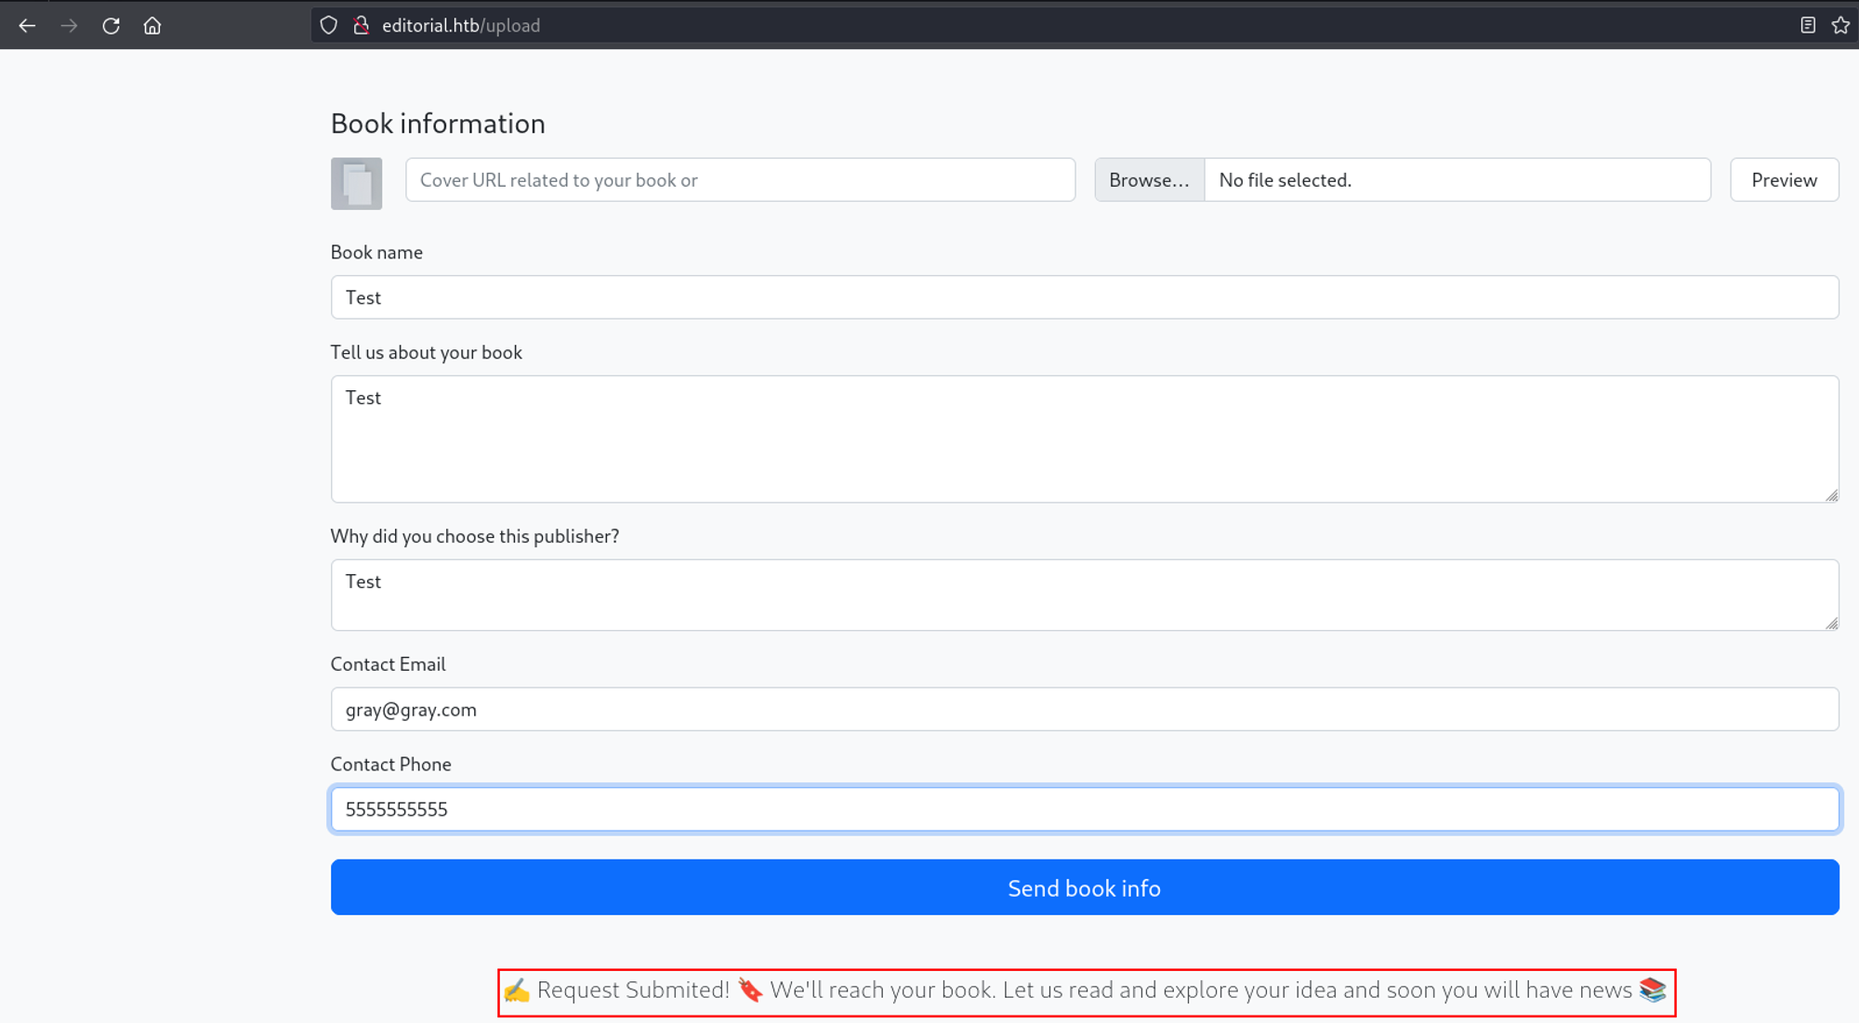Click the publisher reason textarea
Viewport: 1859px width, 1023px height.
[x=1084, y=595]
